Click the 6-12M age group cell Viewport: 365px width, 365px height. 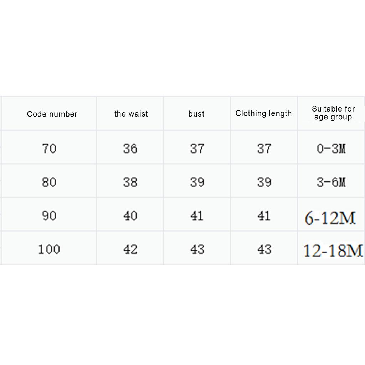click(330, 218)
